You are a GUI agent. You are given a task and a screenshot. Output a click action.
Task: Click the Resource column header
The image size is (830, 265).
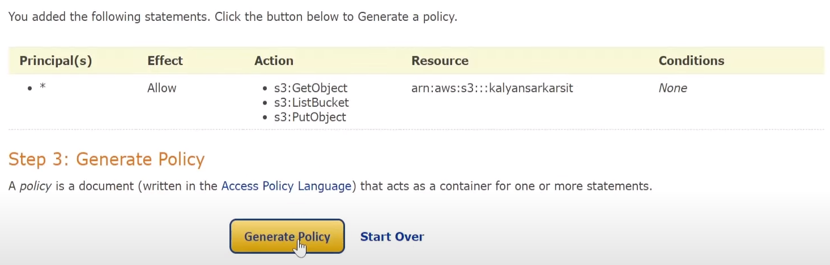[x=440, y=60]
